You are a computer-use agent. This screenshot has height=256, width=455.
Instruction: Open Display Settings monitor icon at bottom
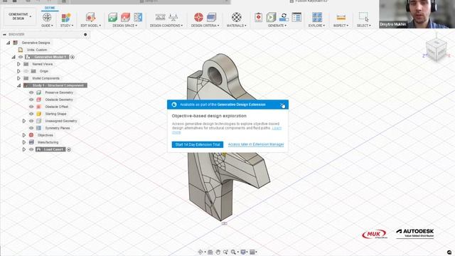click(243, 252)
